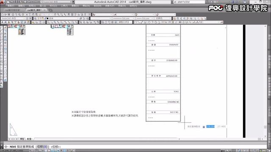Open Help question mark icon in title bar
271x152 pixels.
(x=245, y=2)
